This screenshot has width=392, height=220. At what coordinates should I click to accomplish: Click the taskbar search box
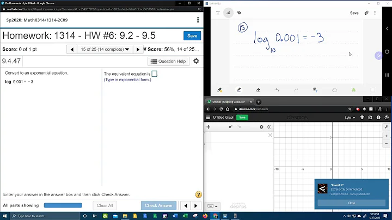click(x=45, y=216)
